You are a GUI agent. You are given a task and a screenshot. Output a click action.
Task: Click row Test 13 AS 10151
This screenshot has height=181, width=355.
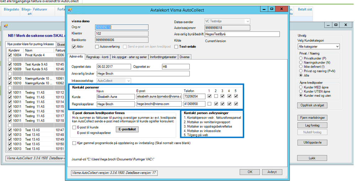click(36, 149)
